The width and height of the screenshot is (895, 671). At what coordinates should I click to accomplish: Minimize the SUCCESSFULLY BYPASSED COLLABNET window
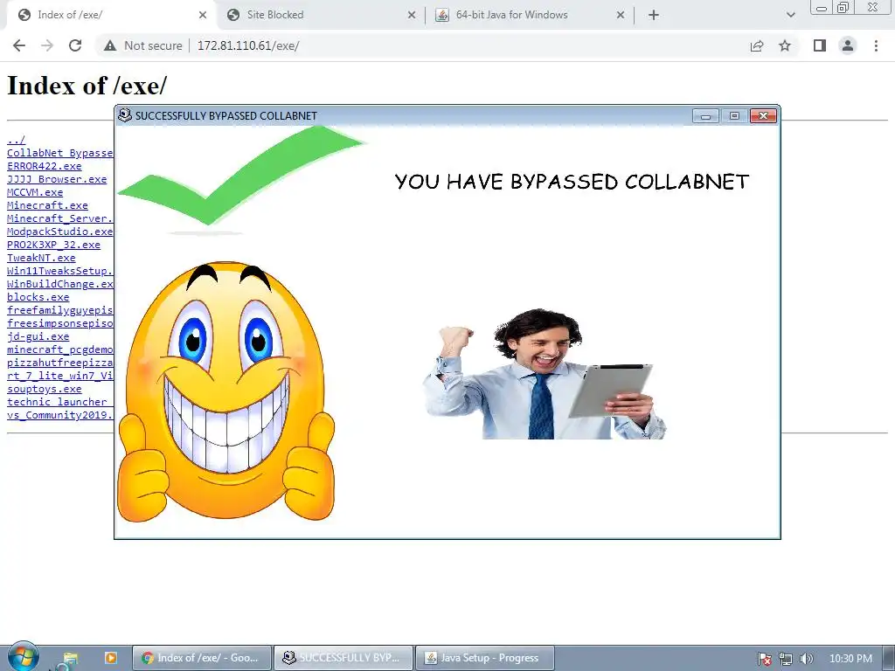click(x=705, y=116)
